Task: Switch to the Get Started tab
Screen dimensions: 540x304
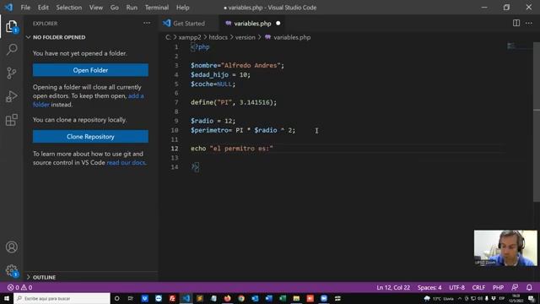Action: pyautogui.click(x=189, y=24)
